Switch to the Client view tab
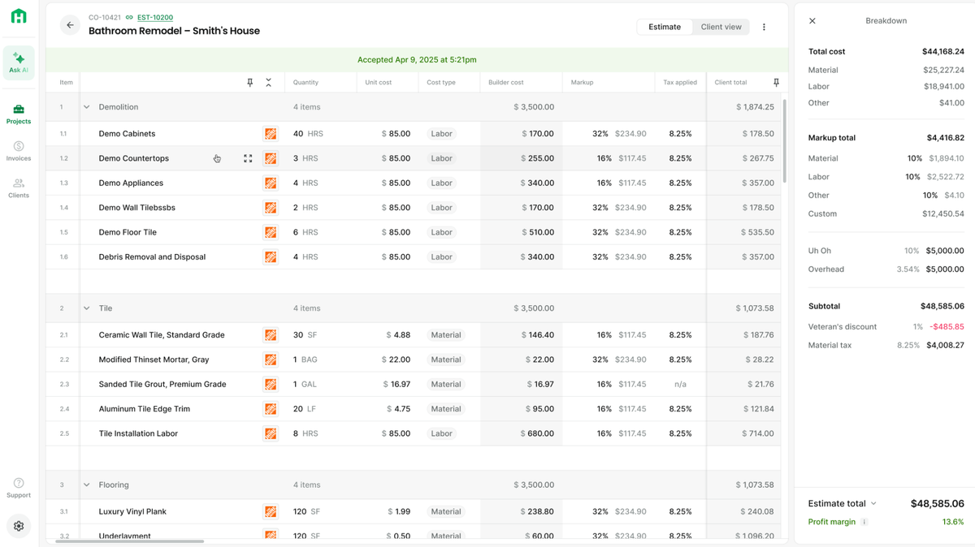The width and height of the screenshot is (975, 547). tap(721, 27)
